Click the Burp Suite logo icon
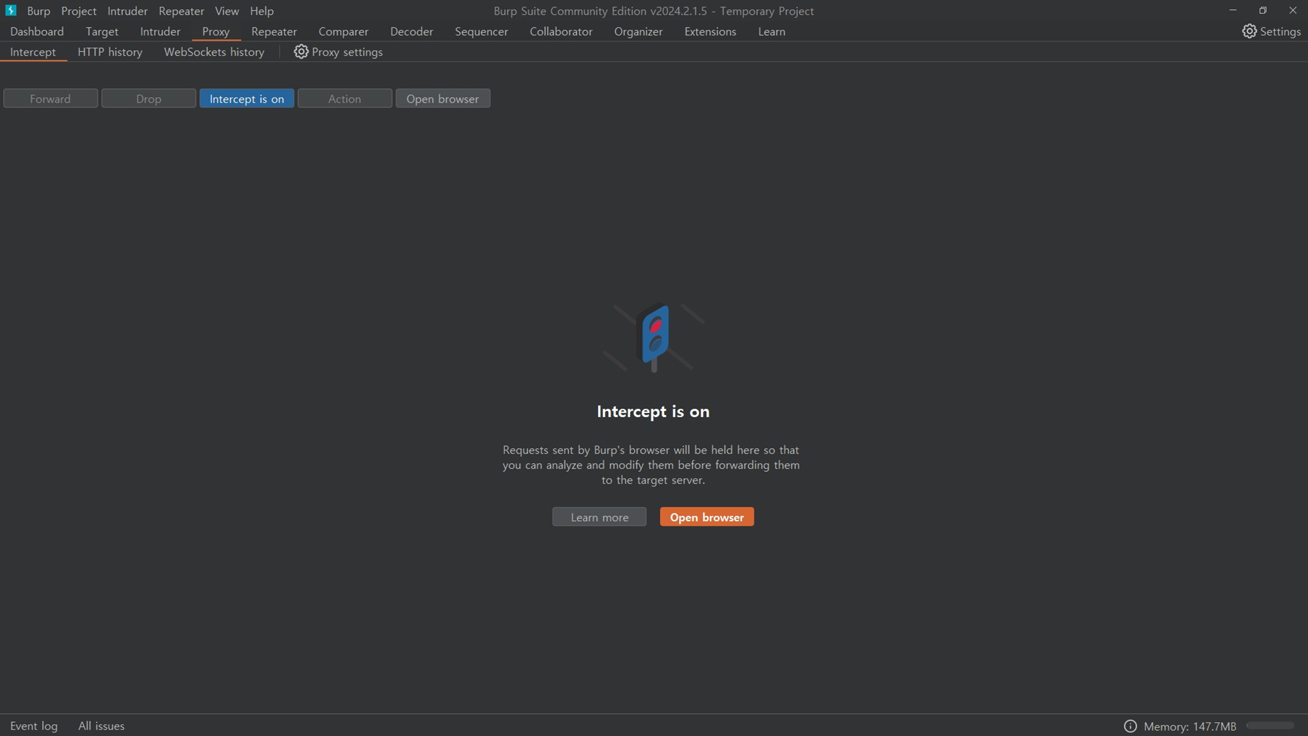Image resolution: width=1308 pixels, height=736 pixels. click(10, 10)
